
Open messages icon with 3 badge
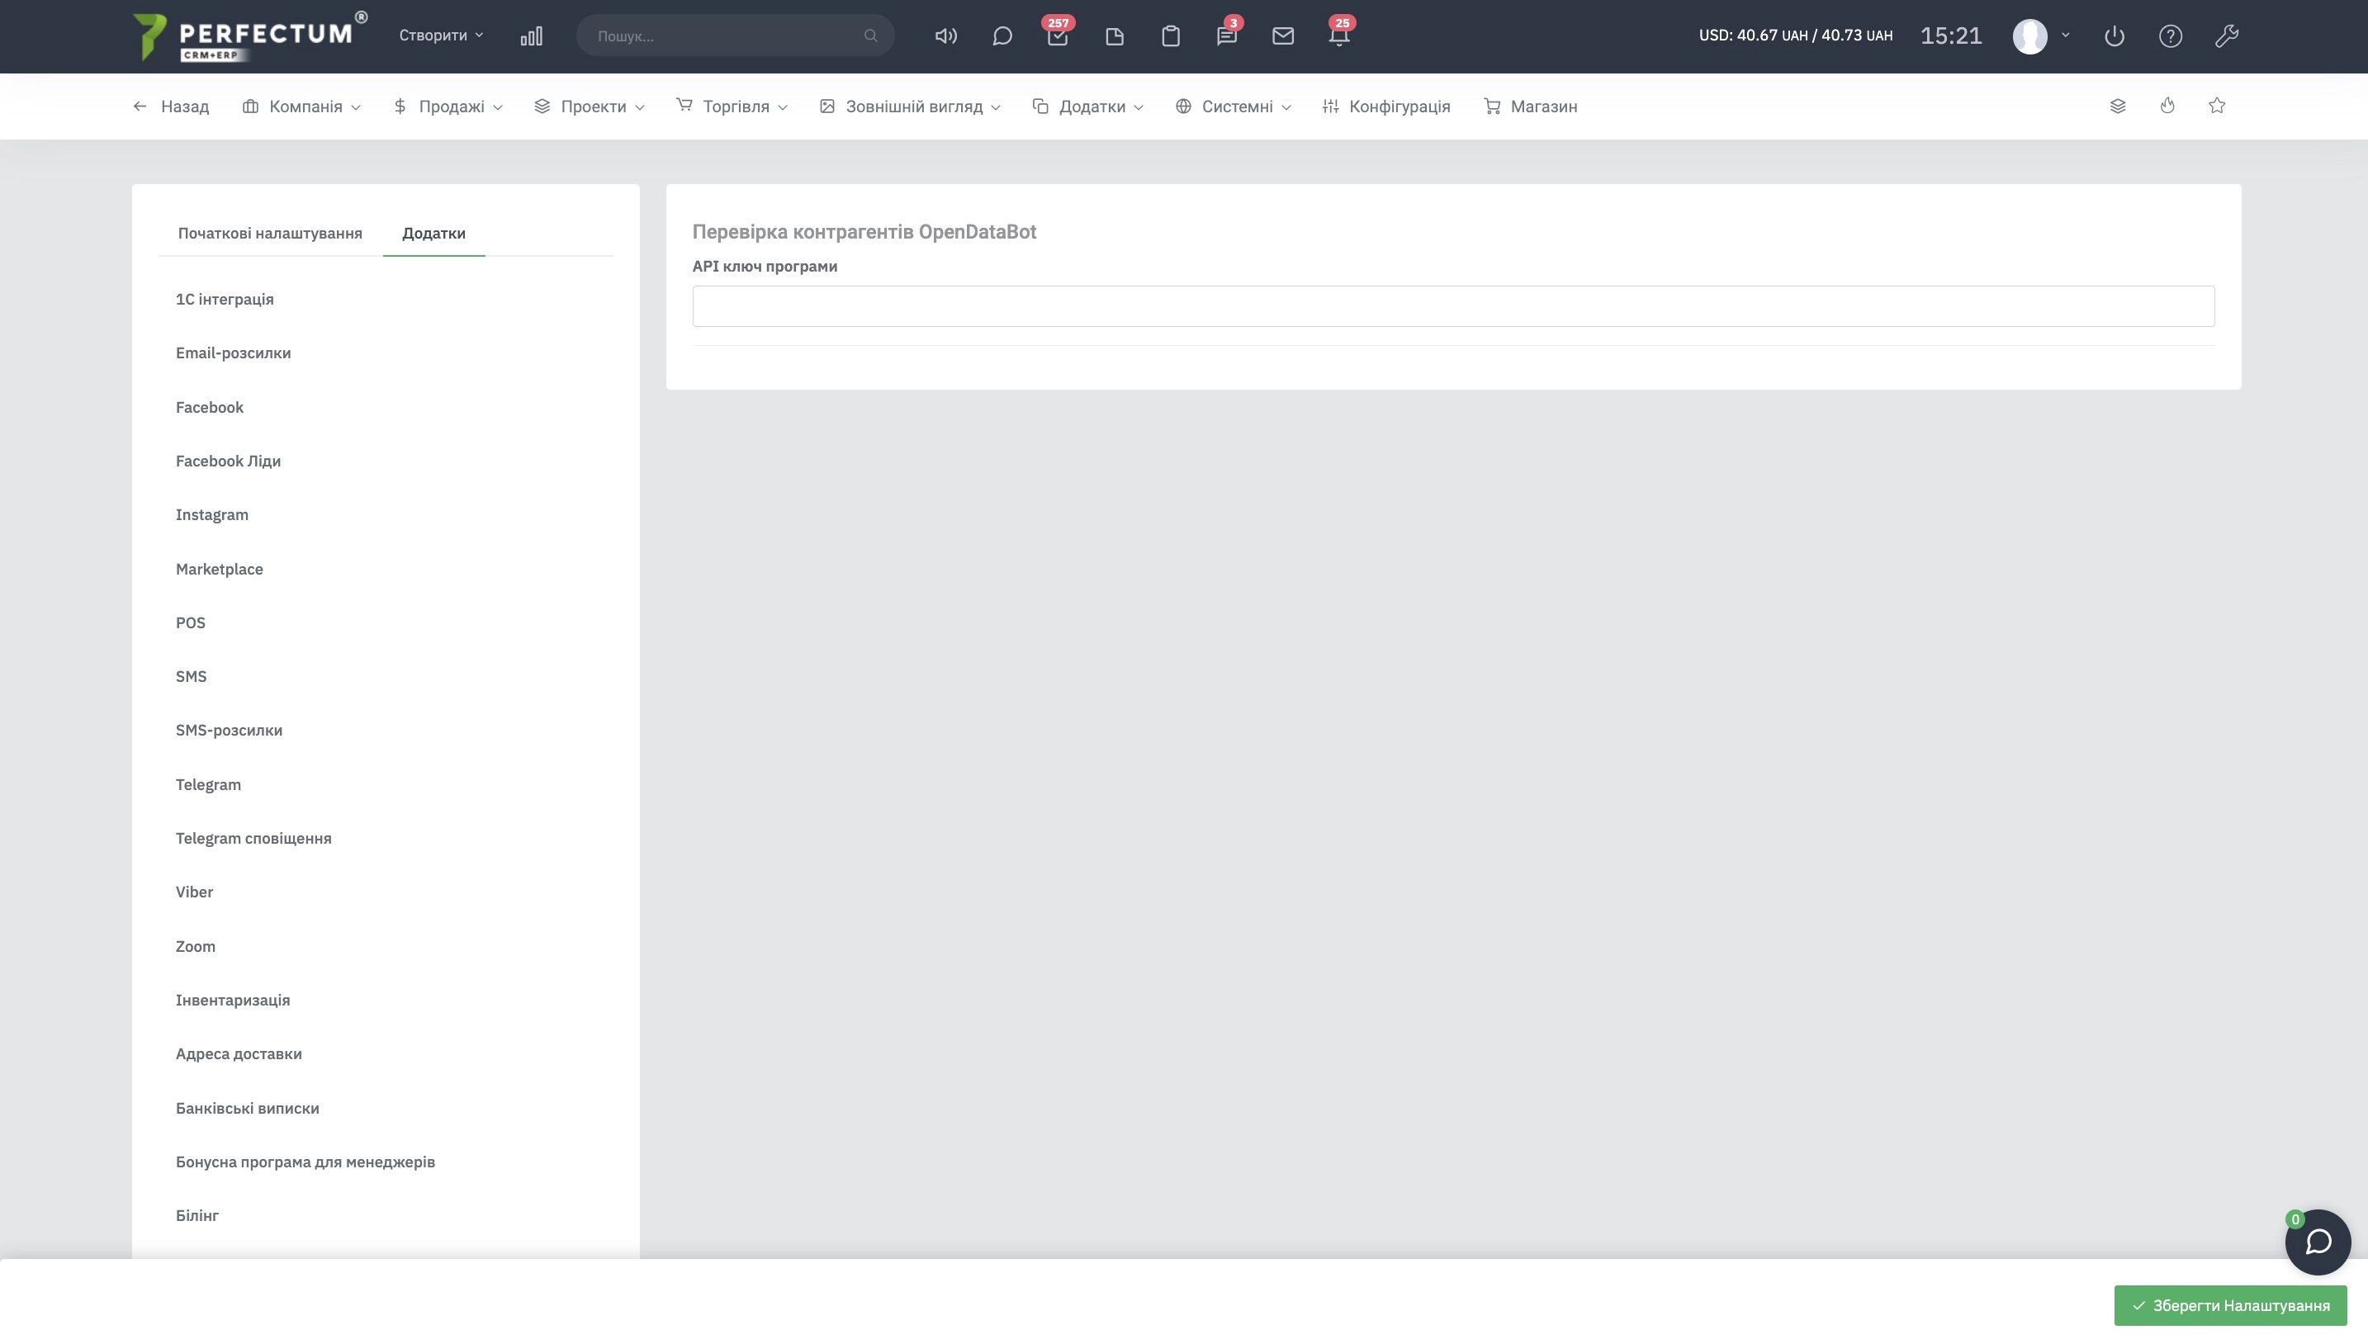(1227, 36)
